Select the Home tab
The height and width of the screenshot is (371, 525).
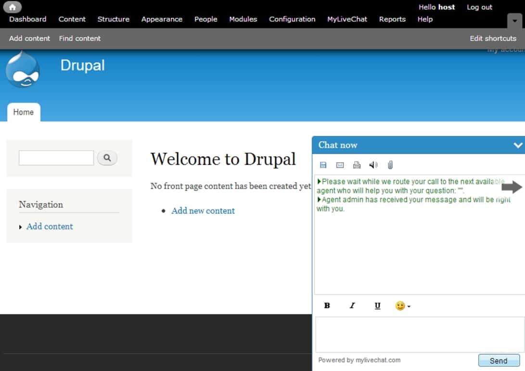click(24, 112)
